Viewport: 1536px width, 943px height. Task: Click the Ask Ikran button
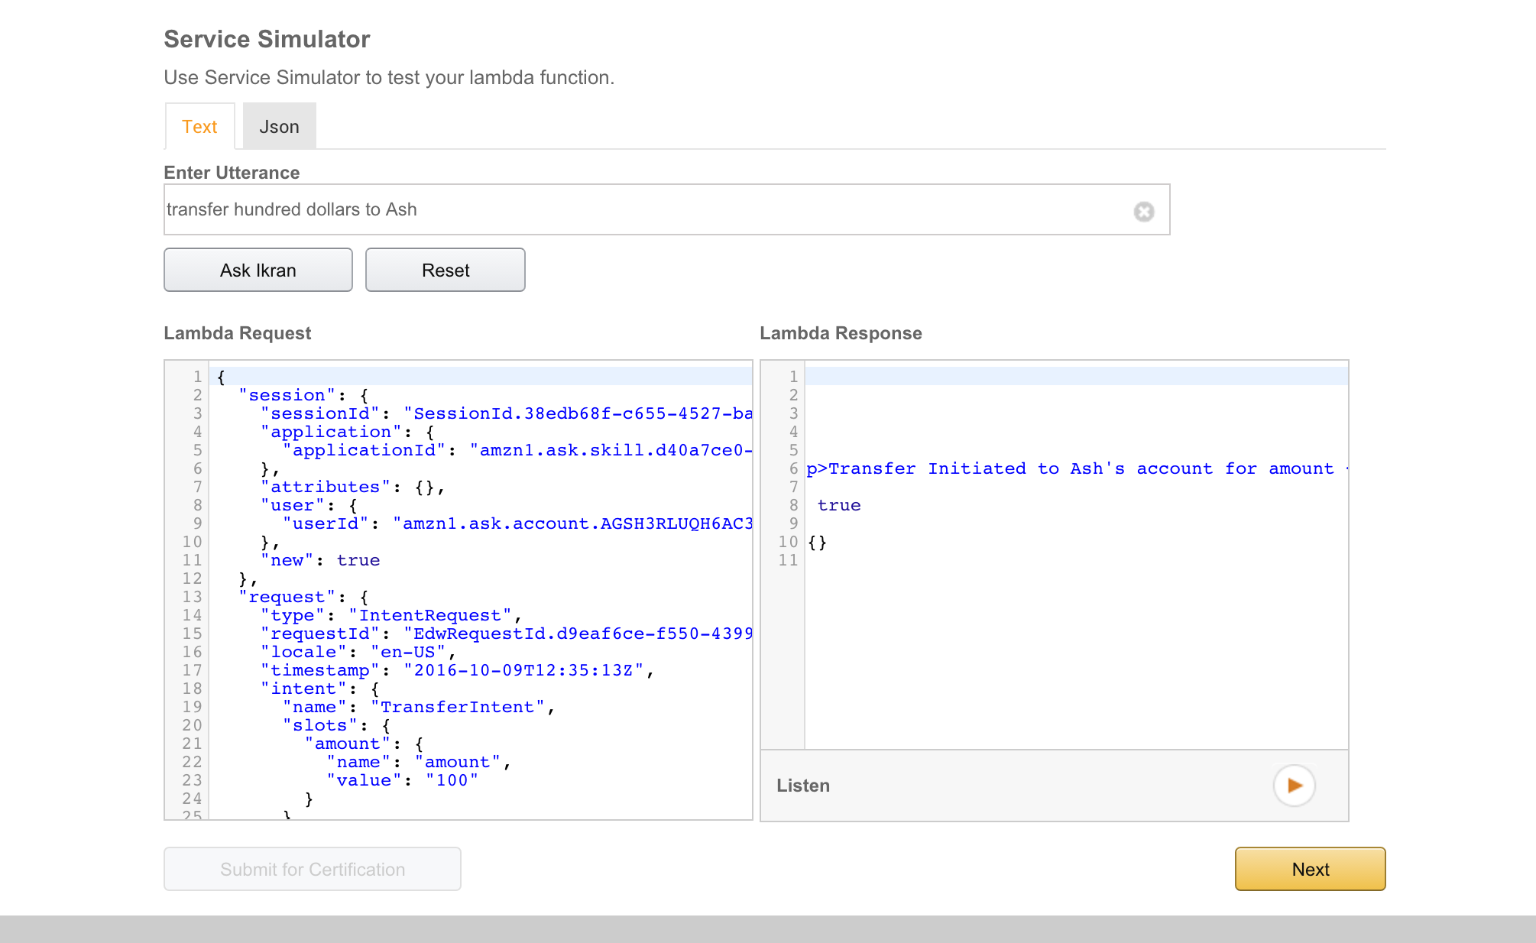click(x=258, y=270)
